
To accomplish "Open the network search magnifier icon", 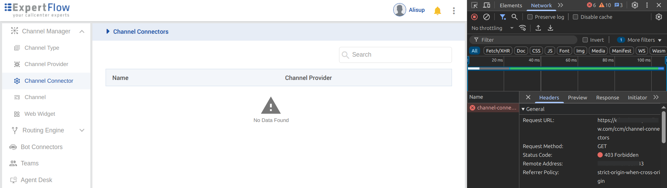I will (514, 17).
